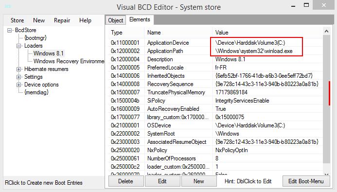Click the NxPolicyOptIn value
Screen dimensions: 337x192
coord(231,150)
